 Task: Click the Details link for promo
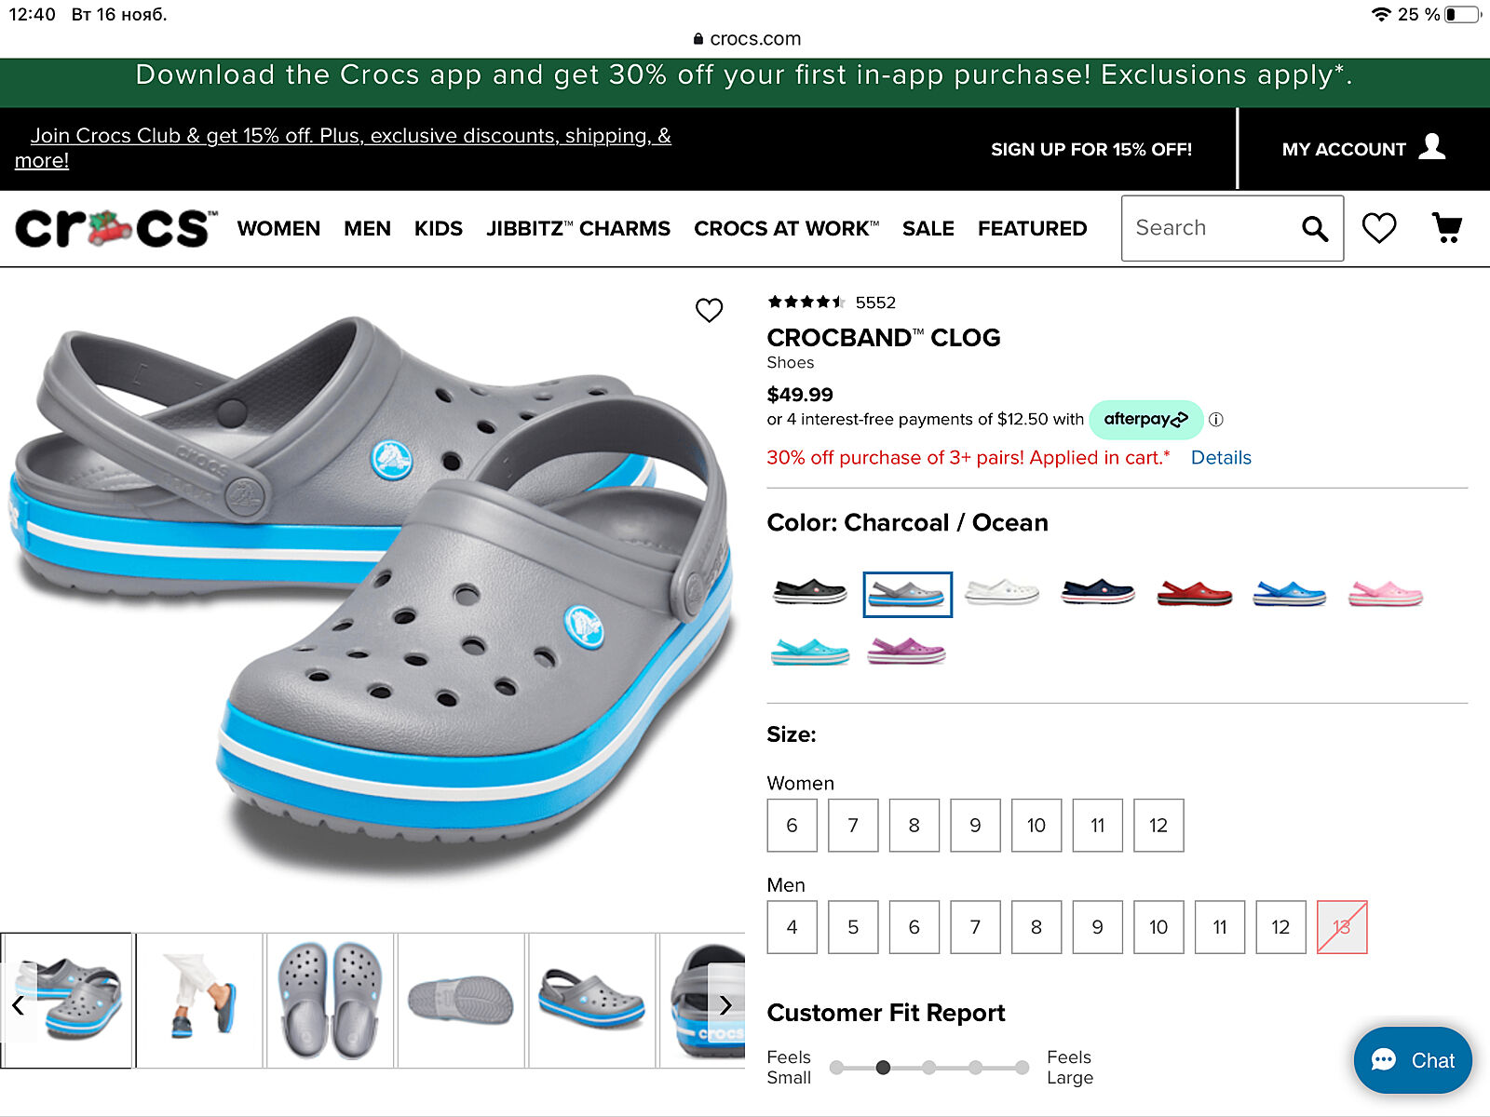point(1221,458)
